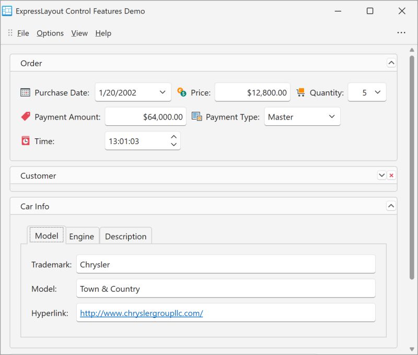
Task: Expand the Customer group
Action: (x=382, y=175)
